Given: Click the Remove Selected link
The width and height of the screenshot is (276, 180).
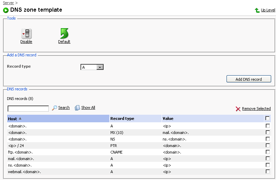Looking at the screenshot, I should click(x=256, y=109).
